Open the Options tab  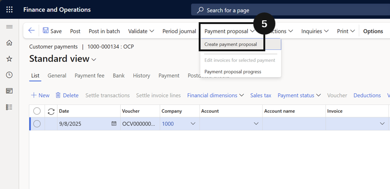click(x=373, y=31)
